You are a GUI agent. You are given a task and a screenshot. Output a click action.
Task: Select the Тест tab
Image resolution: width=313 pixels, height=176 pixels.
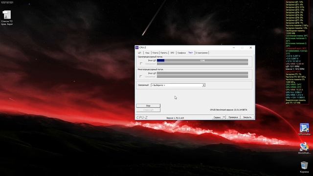click(190, 52)
